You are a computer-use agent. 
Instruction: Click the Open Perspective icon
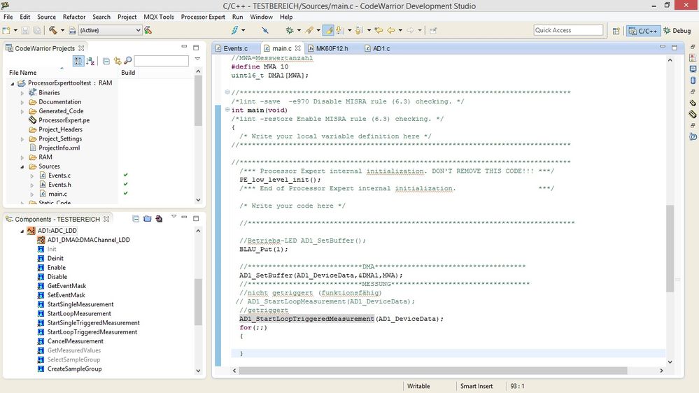coord(616,31)
